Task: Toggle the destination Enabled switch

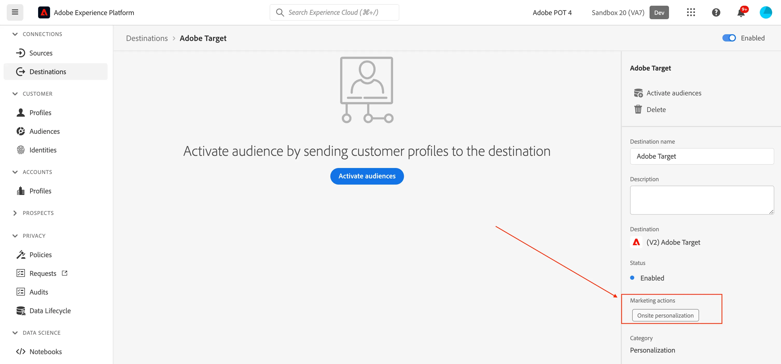Action: 729,38
